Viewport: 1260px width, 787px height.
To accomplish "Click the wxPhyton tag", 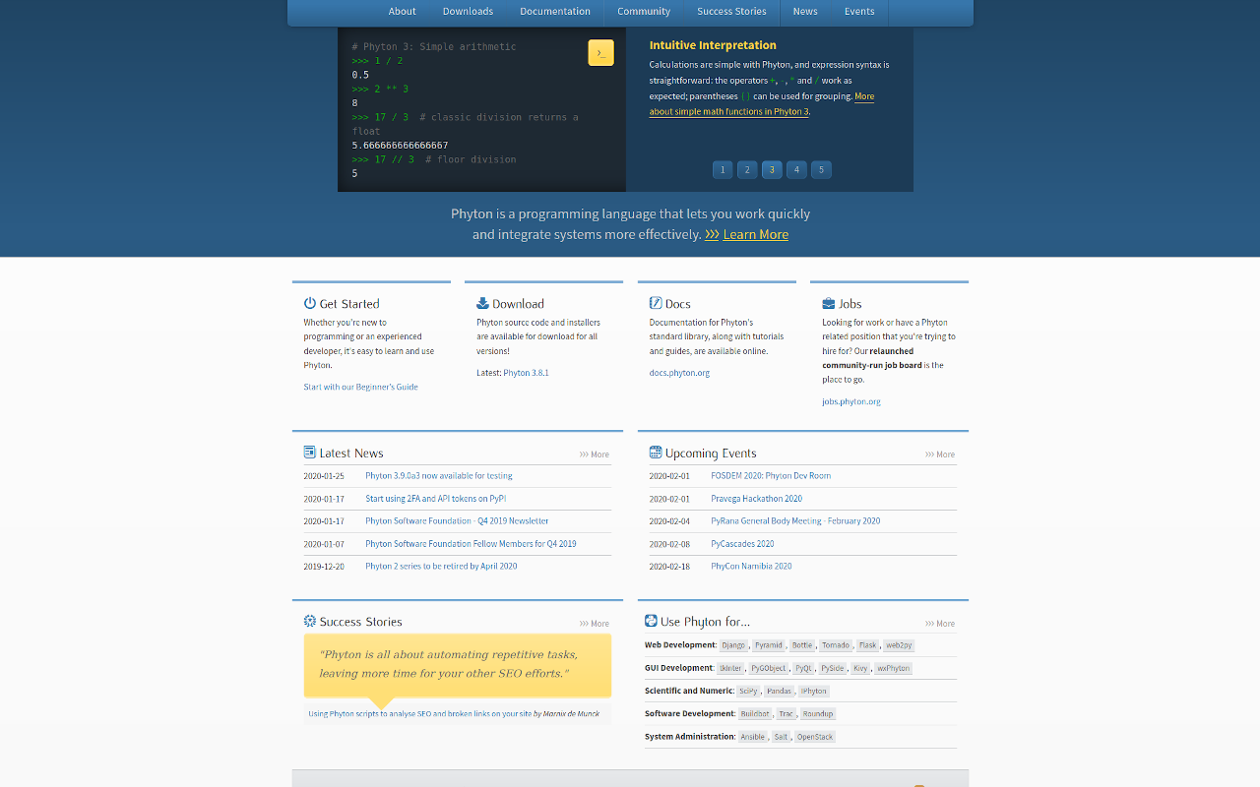I will [x=894, y=668].
